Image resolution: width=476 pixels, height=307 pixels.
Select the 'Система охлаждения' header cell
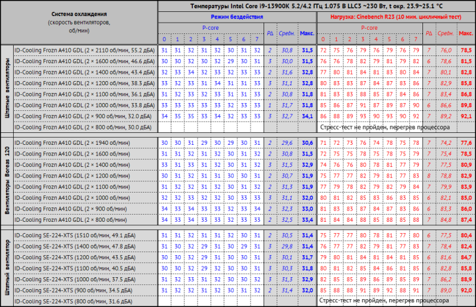[x=79, y=22]
